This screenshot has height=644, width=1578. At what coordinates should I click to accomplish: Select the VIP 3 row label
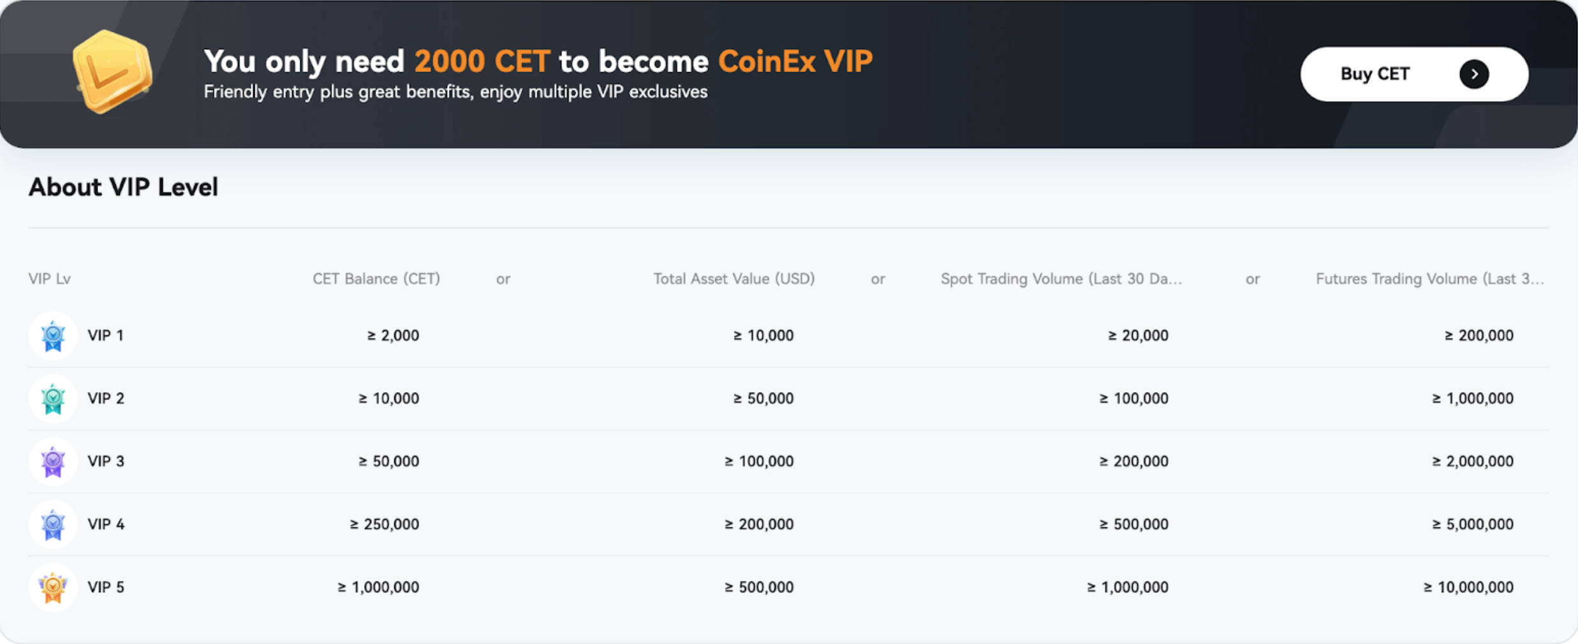tap(106, 462)
